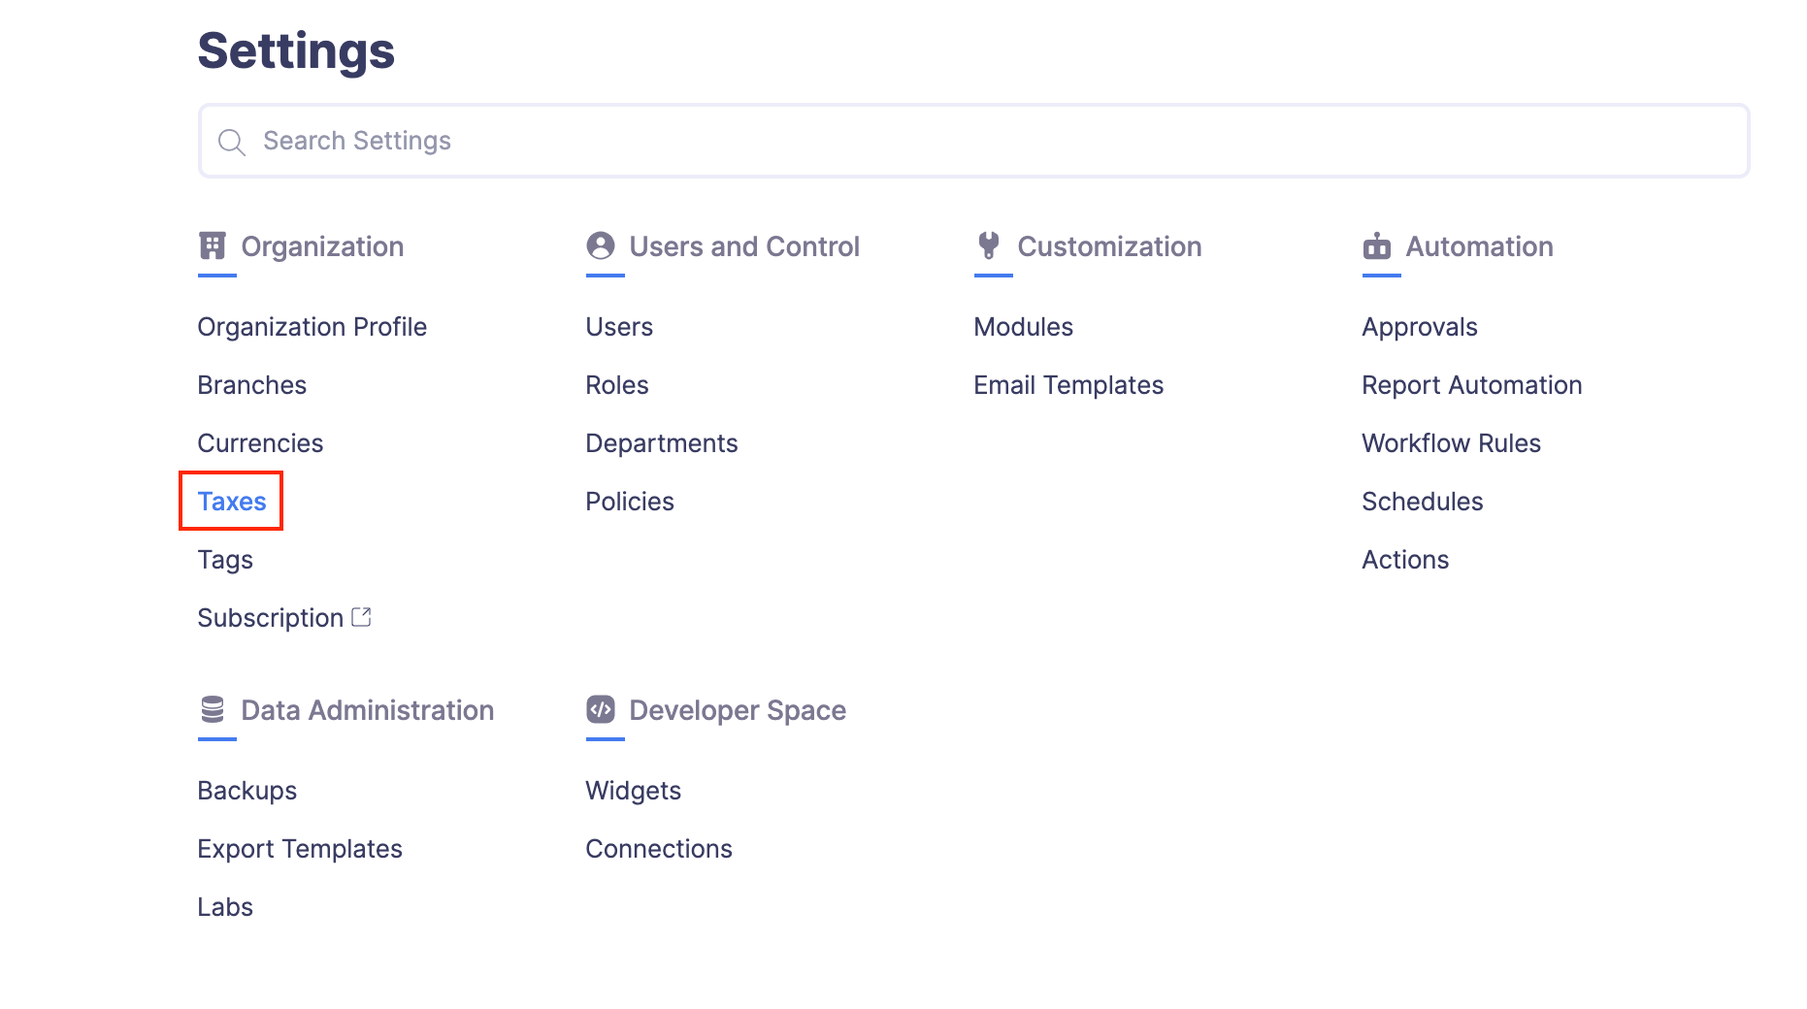Viewport: 1807px width, 1009px height.
Task: Open Email Templates customization
Action: point(1068,385)
